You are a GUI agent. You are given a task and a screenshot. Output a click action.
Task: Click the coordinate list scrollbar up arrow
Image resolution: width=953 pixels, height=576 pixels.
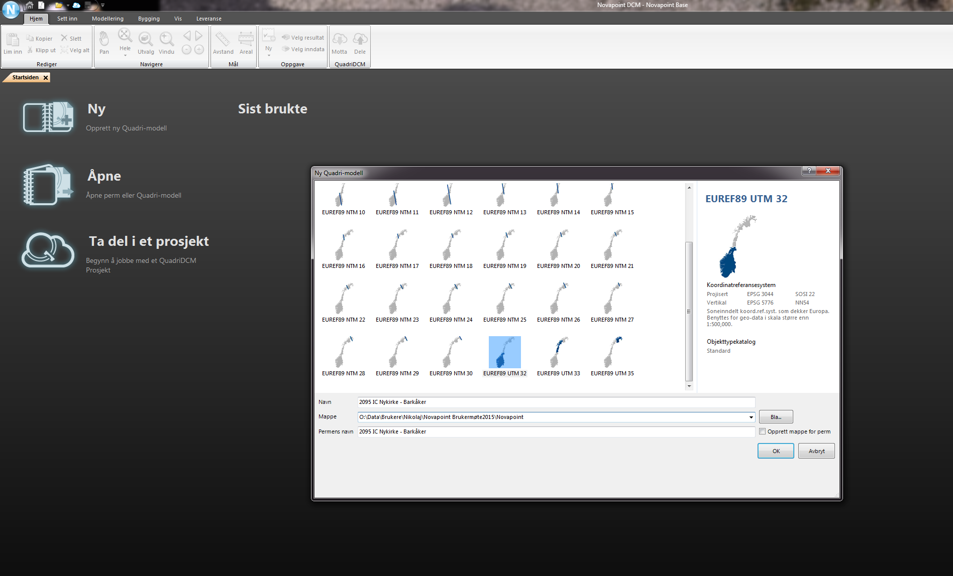pyautogui.click(x=689, y=188)
